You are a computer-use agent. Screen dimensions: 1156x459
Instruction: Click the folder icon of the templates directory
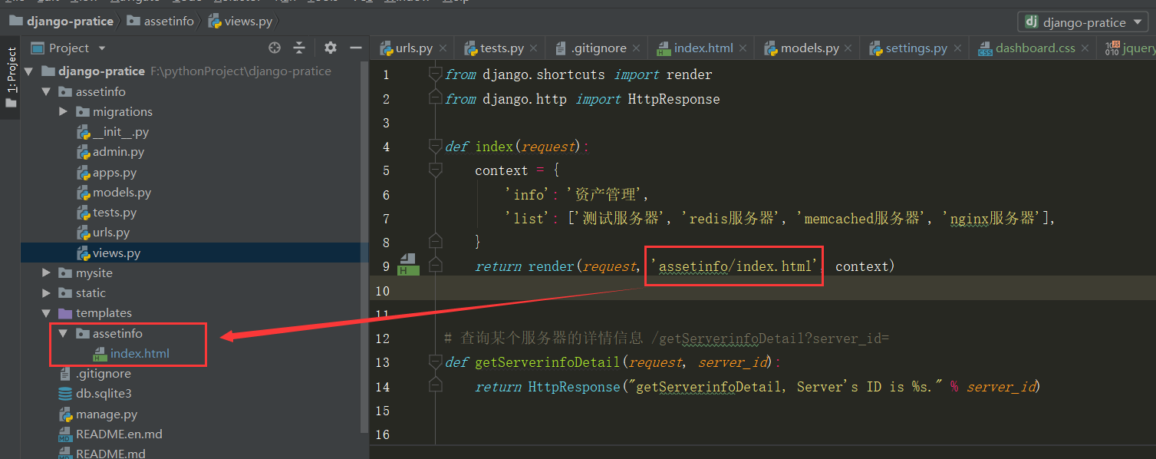coord(66,313)
